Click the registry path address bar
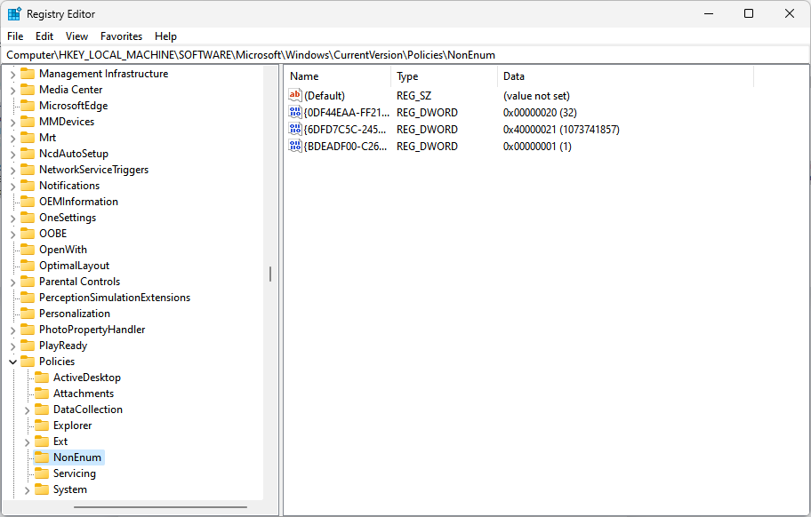Viewport: 811px width, 517px height. tap(405, 55)
